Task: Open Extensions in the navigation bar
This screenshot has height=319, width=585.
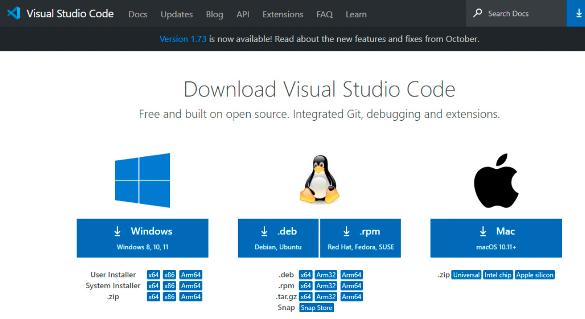Action: click(x=283, y=14)
